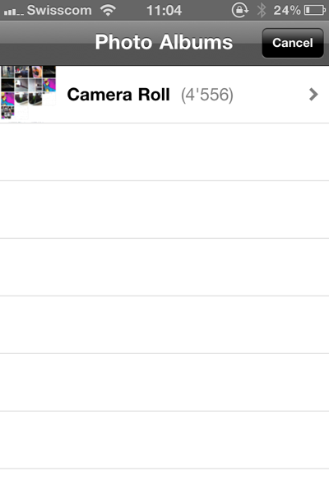Tap the Photo Albums title
329x494 pixels.
click(x=164, y=42)
